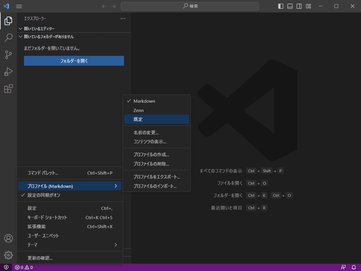The width and height of the screenshot is (361, 271).
Task: Open problems via errors and warnings counter
Action: coord(24,267)
